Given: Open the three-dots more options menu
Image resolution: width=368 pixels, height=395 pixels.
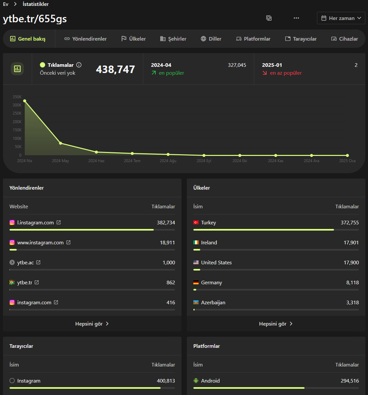Looking at the screenshot, I should [x=296, y=18].
